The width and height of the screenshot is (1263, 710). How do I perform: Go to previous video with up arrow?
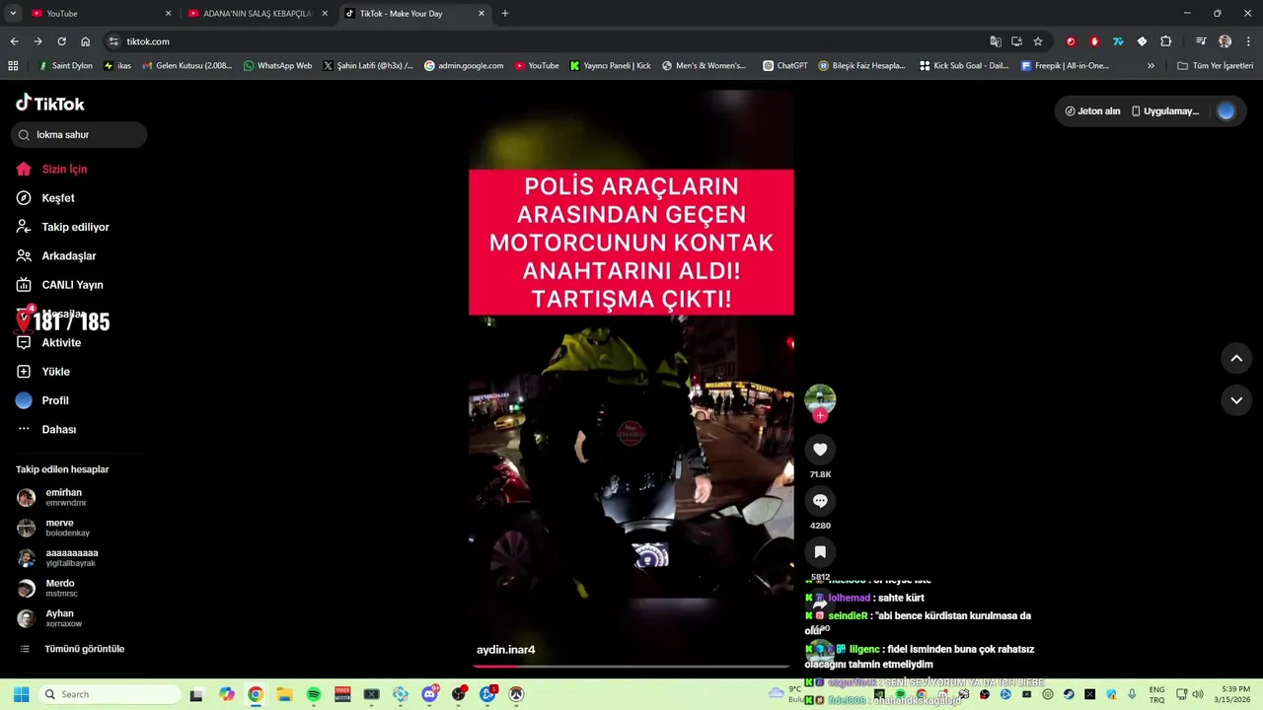(x=1236, y=358)
